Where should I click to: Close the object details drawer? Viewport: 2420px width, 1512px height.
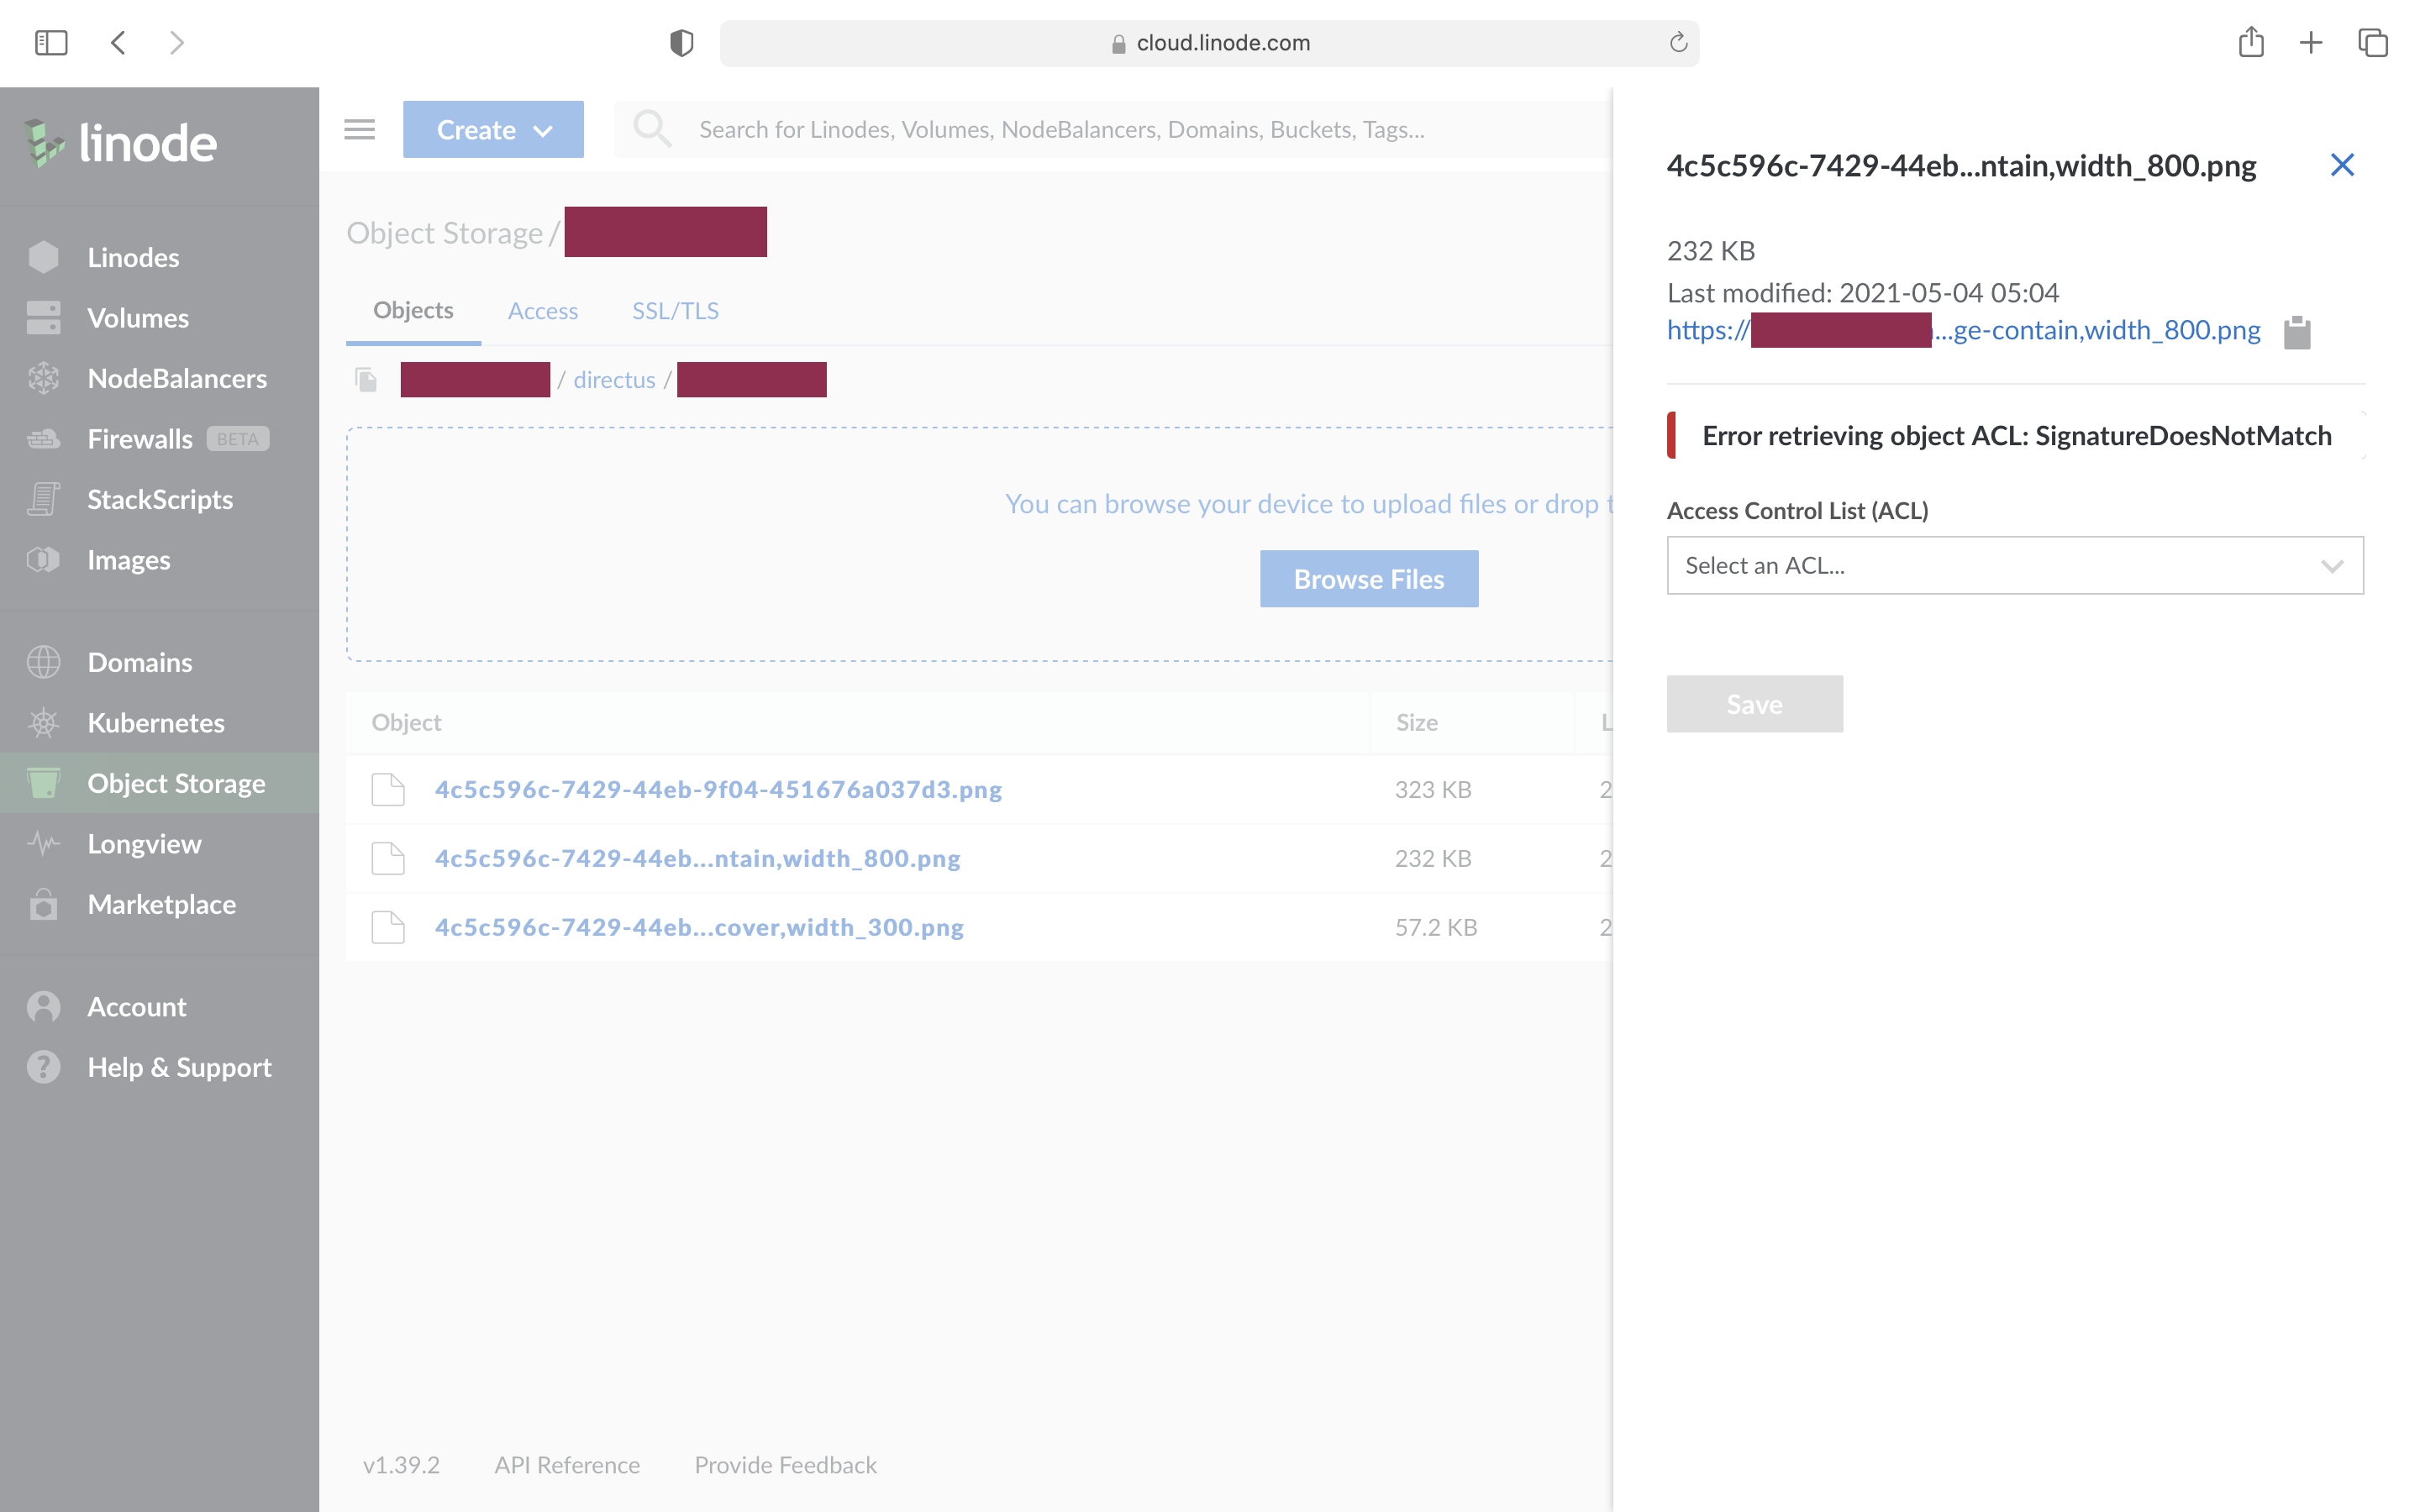click(2342, 165)
